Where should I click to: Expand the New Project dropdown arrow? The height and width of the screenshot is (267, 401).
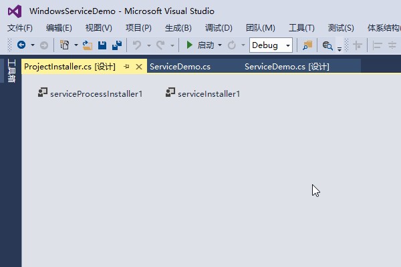[76, 45]
